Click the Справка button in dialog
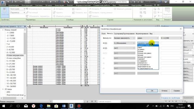 click(176, 91)
